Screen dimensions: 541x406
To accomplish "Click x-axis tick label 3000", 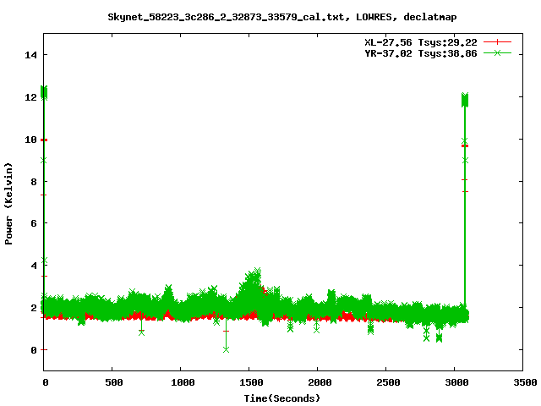I will coord(456,382).
